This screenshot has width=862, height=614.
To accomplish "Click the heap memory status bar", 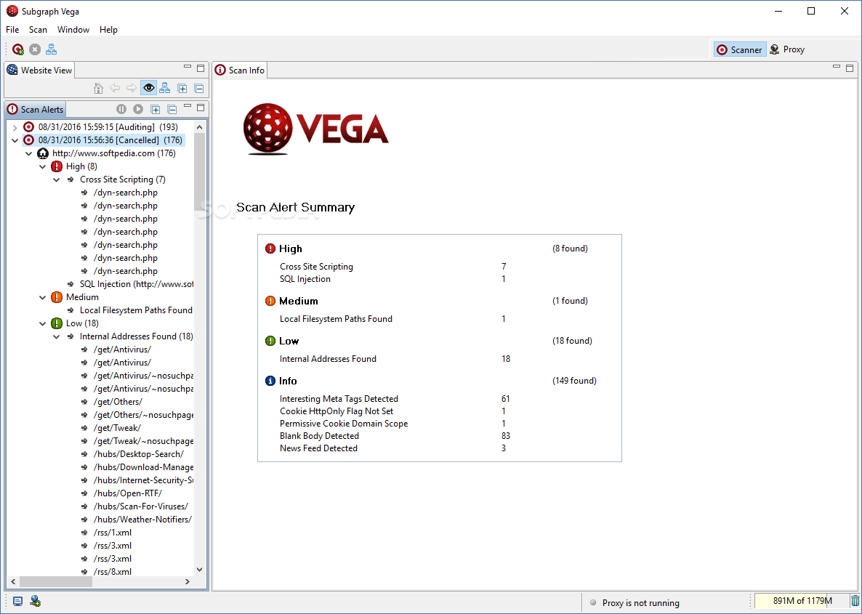I will (802, 602).
